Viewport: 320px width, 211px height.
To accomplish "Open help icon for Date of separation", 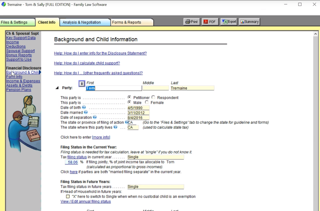I will click(x=95, y=117).
